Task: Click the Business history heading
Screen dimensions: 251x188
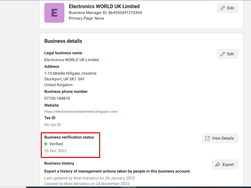Action: [59, 163]
